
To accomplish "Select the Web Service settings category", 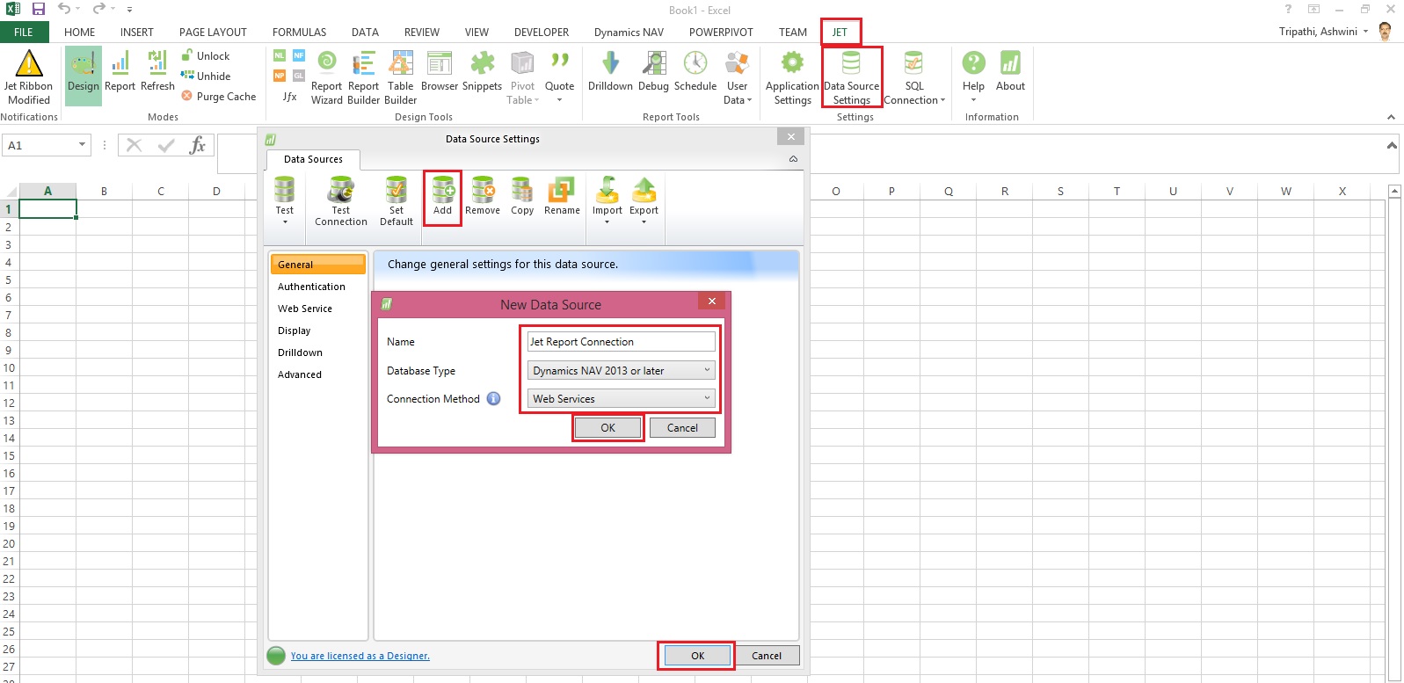I will point(305,309).
